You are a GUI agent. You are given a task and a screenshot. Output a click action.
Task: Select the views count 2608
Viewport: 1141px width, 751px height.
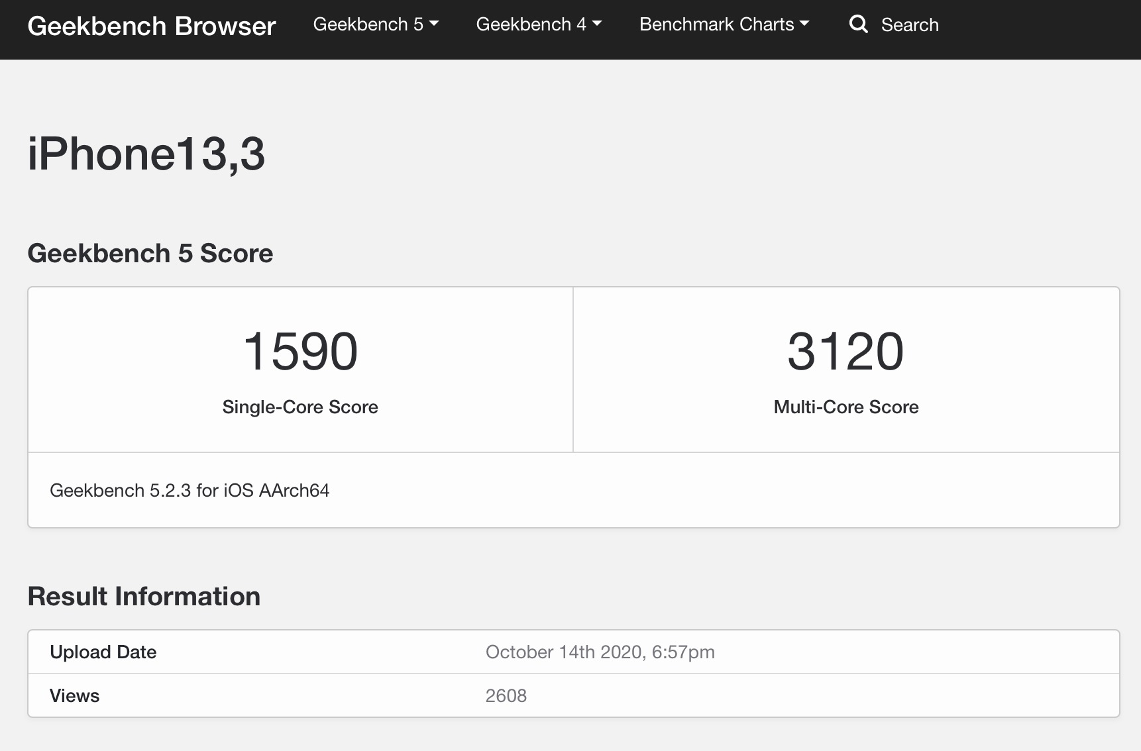pyautogui.click(x=506, y=696)
